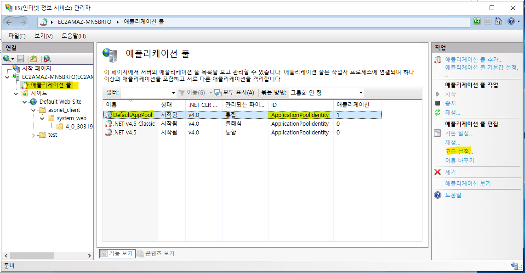The image size is (525, 273).
Task: Expand the test folder node
Action: coord(33,135)
